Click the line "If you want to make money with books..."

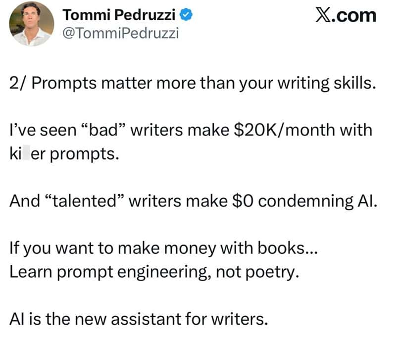(x=163, y=248)
